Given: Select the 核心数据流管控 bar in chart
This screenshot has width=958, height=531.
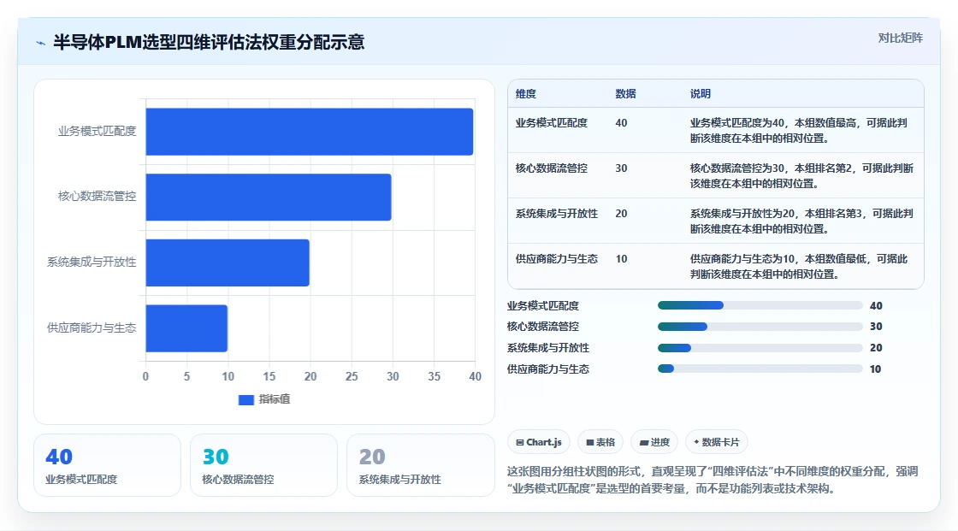Looking at the screenshot, I should click(269, 197).
